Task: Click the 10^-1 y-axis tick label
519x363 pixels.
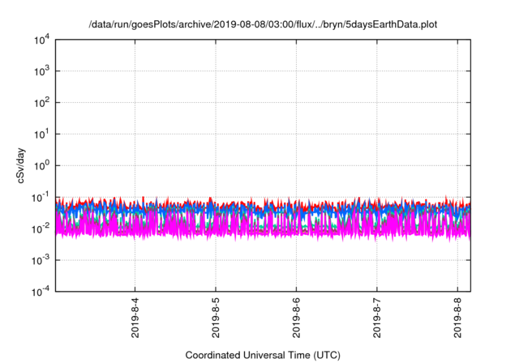Action: click(x=41, y=197)
